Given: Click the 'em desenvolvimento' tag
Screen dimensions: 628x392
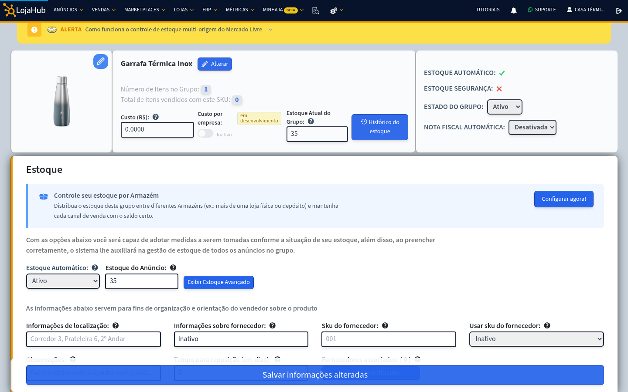Looking at the screenshot, I should coord(259,118).
